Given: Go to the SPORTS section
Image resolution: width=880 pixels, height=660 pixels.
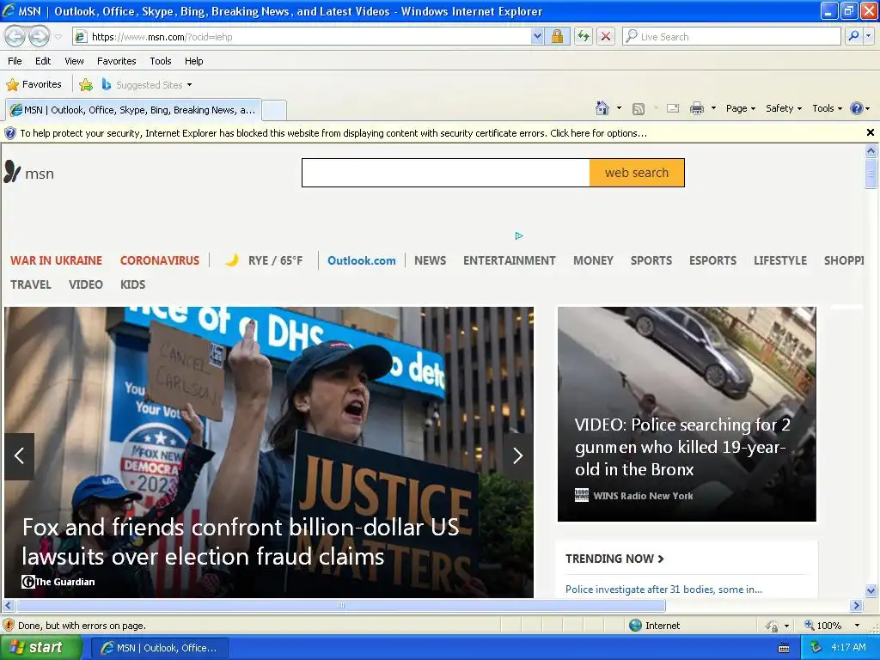Looking at the screenshot, I should [x=651, y=260].
